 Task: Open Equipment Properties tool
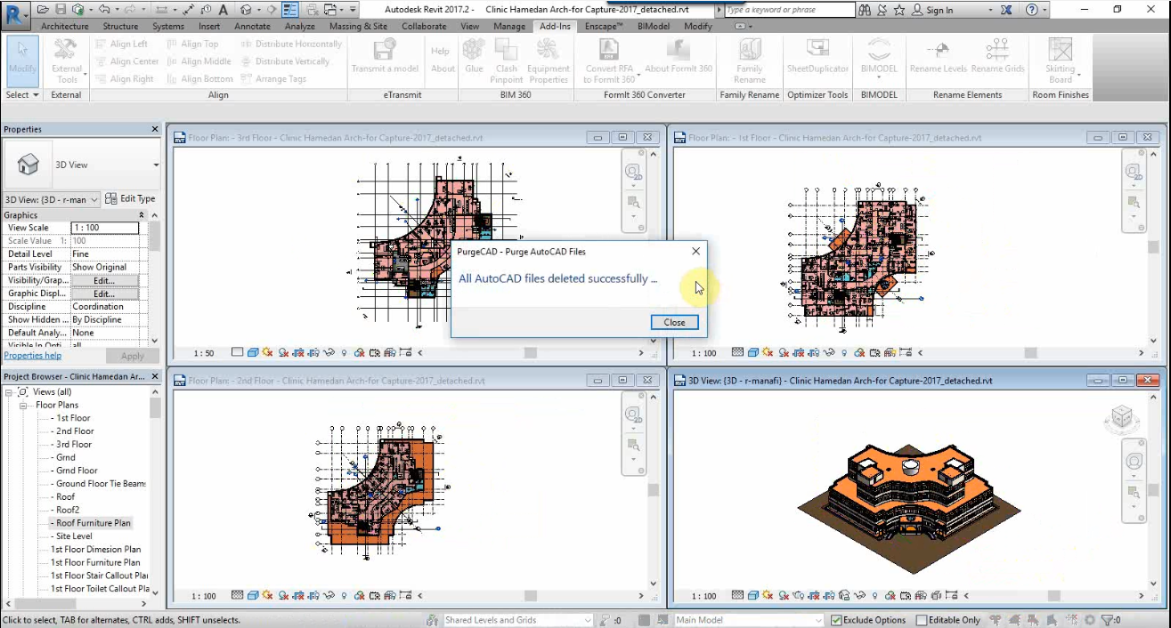click(549, 59)
